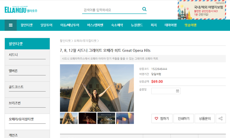Screen dimensions: 230x138
Task: Click 할인티켓 sidebar header
Action: click(x=27, y=44)
